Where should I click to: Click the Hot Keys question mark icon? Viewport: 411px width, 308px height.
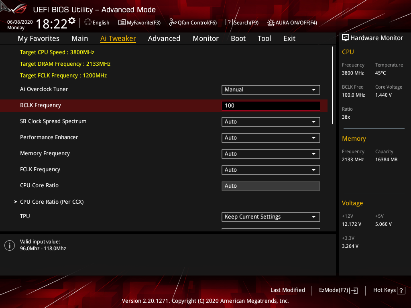401,290
